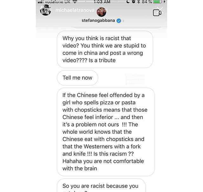Tap the michaelatranova username
Viewport: 203px width, 192px height.
(x=75, y=10)
